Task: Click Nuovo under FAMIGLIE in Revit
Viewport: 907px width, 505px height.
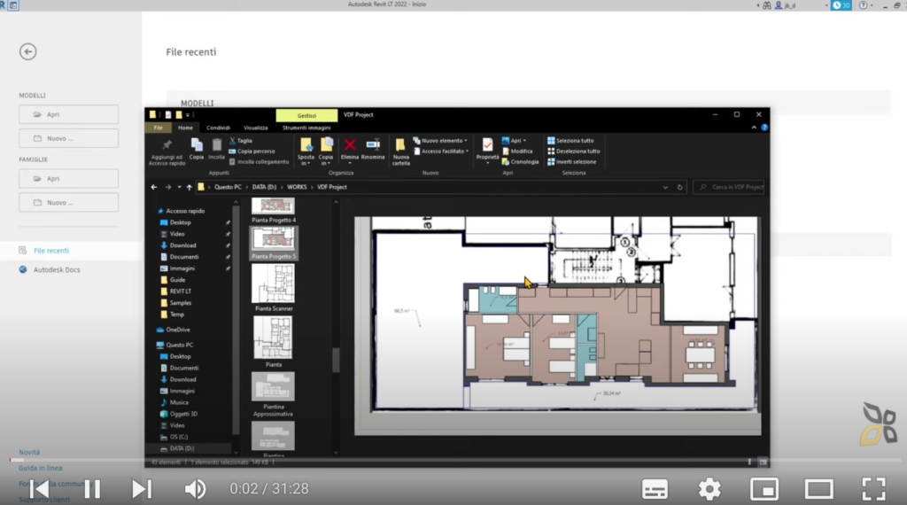Action: pyautogui.click(x=68, y=203)
